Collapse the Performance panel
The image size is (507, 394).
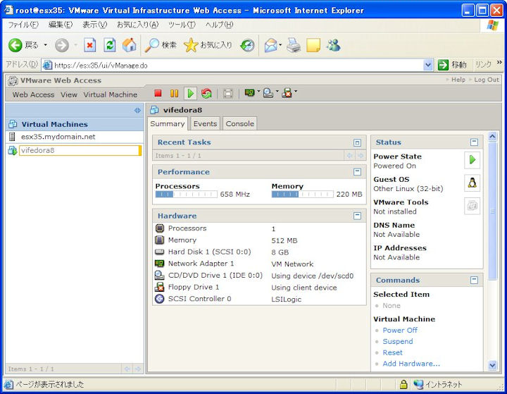click(357, 172)
